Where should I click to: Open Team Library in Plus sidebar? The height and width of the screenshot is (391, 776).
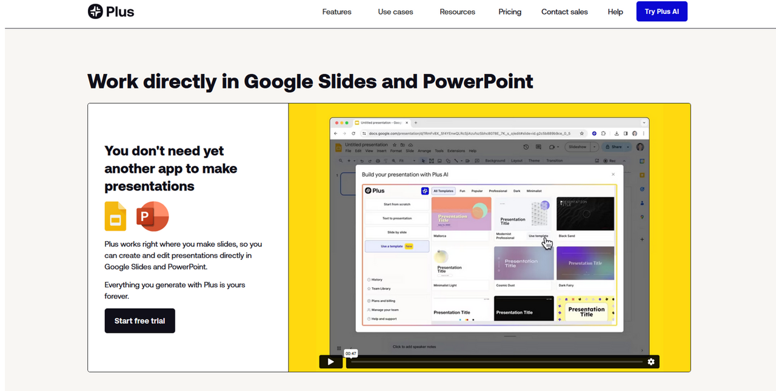(x=379, y=289)
